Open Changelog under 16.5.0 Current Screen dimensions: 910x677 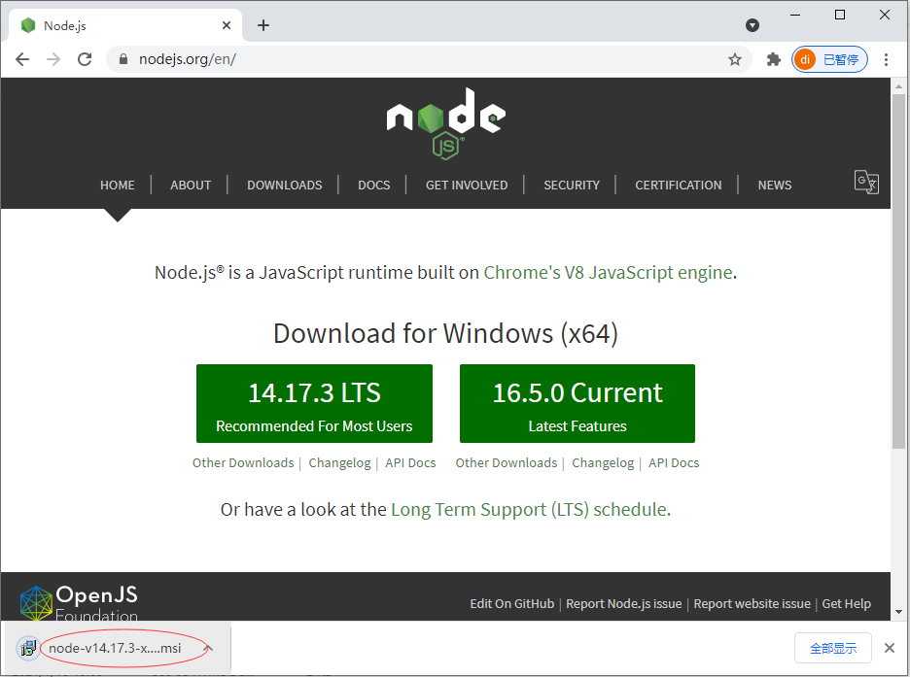[603, 463]
